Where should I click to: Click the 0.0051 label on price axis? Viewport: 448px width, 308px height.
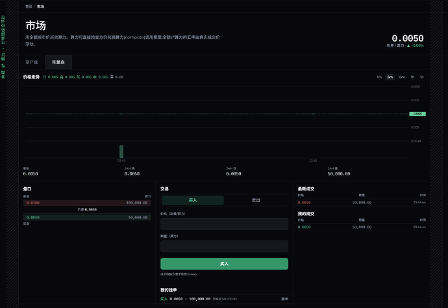pyautogui.click(x=415, y=86)
